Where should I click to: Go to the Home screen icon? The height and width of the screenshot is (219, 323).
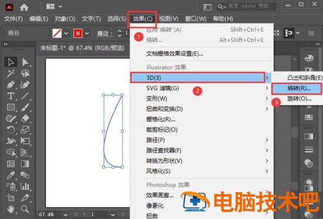tap(24, 8)
